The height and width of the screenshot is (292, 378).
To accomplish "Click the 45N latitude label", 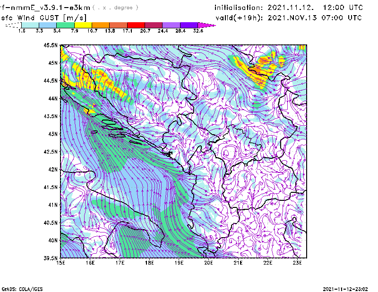I will pyautogui.click(x=53, y=63).
